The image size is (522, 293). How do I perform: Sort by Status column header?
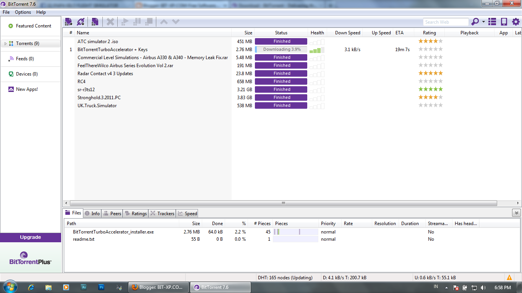pyautogui.click(x=281, y=33)
